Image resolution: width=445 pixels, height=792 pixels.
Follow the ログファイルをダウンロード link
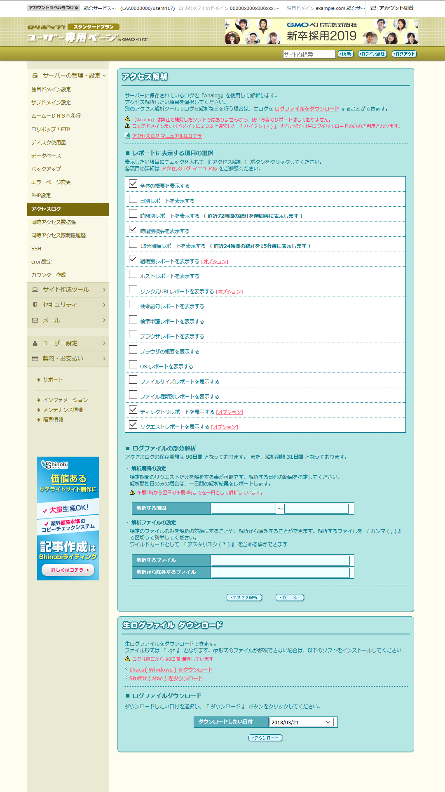[x=307, y=109]
